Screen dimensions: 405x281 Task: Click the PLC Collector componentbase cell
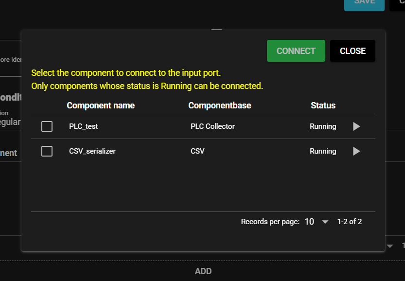pyautogui.click(x=212, y=126)
